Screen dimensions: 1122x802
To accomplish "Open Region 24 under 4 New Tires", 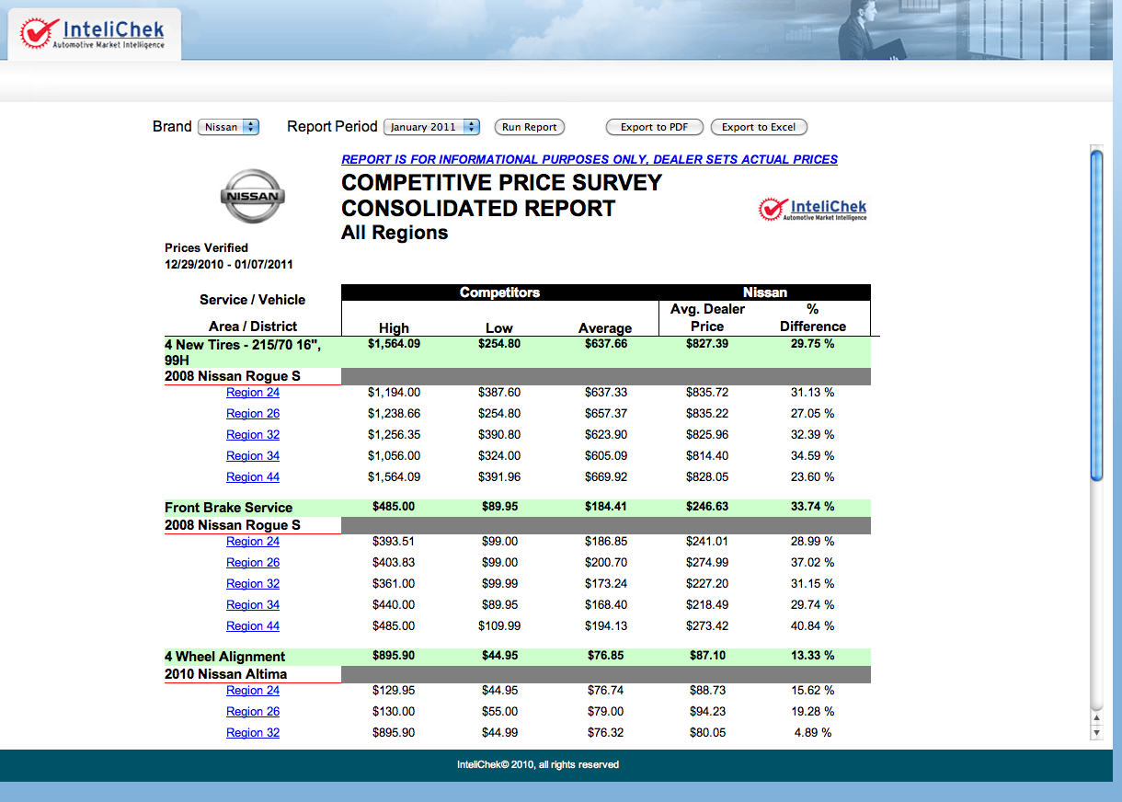I will (253, 393).
